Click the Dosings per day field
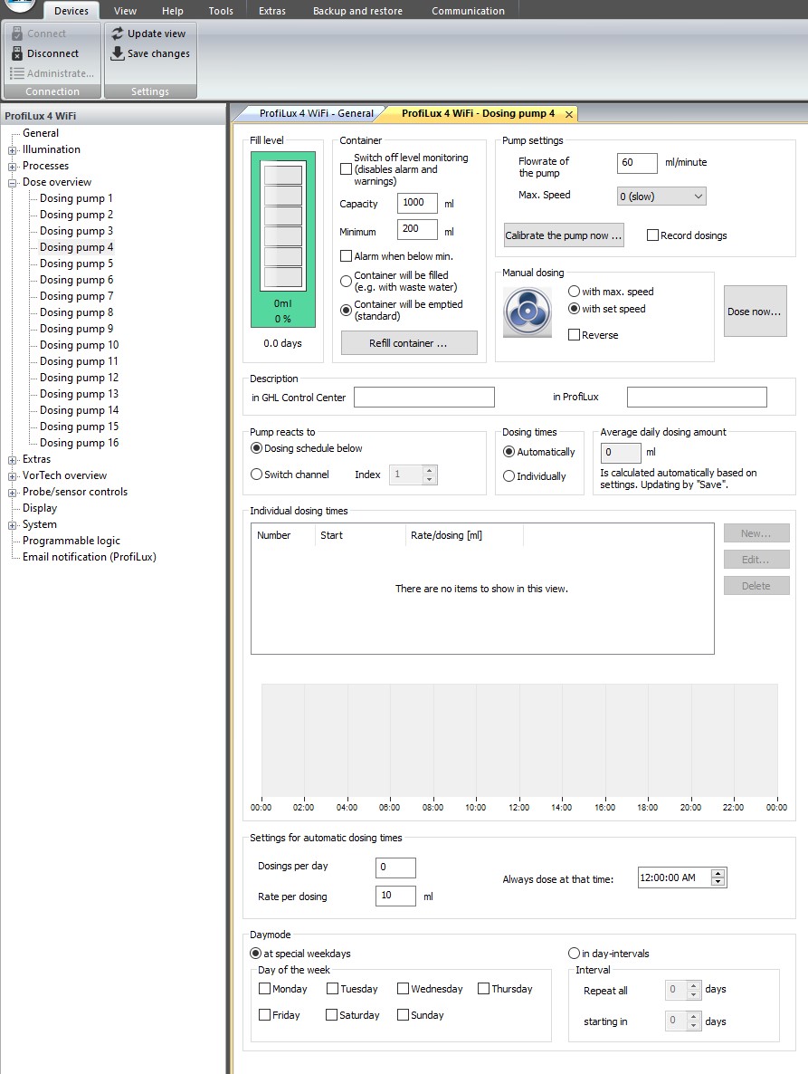 click(395, 868)
